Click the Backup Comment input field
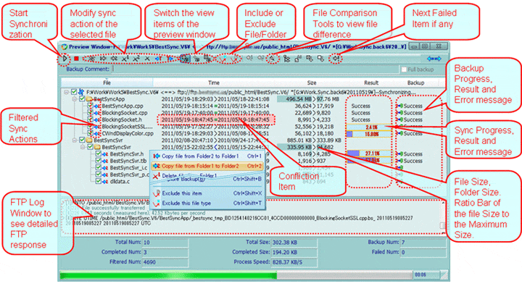This screenshot has height=286, width=522. click(x=256, y=70)
